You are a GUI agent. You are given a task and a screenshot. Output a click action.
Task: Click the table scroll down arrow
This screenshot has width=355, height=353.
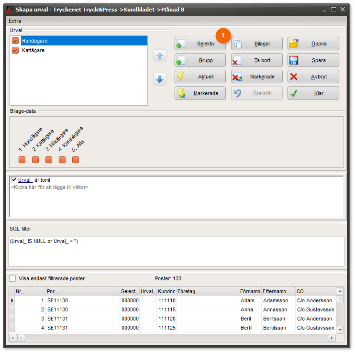point(340,330)
